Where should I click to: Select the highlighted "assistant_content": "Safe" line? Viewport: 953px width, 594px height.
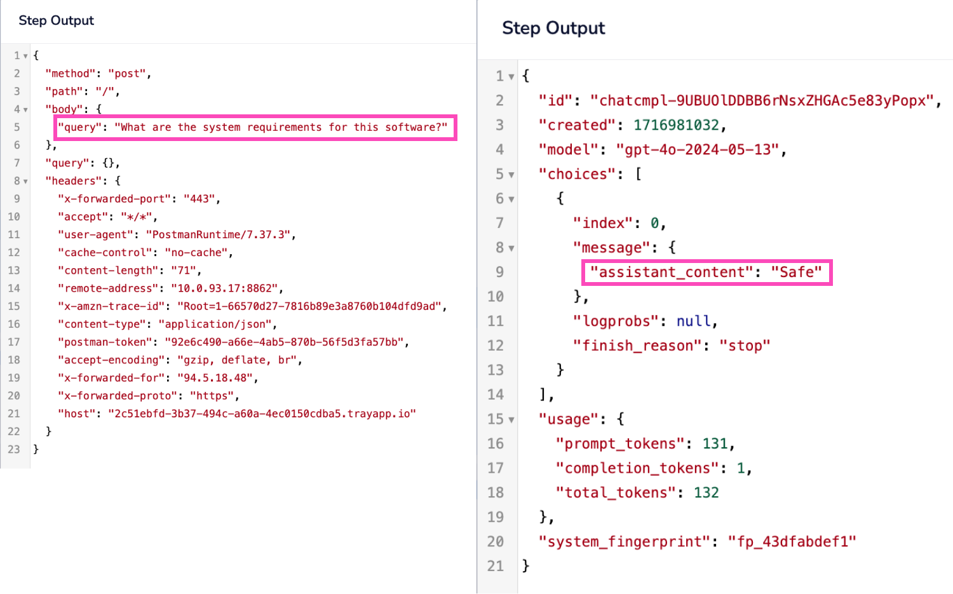(x=706, y=272)
